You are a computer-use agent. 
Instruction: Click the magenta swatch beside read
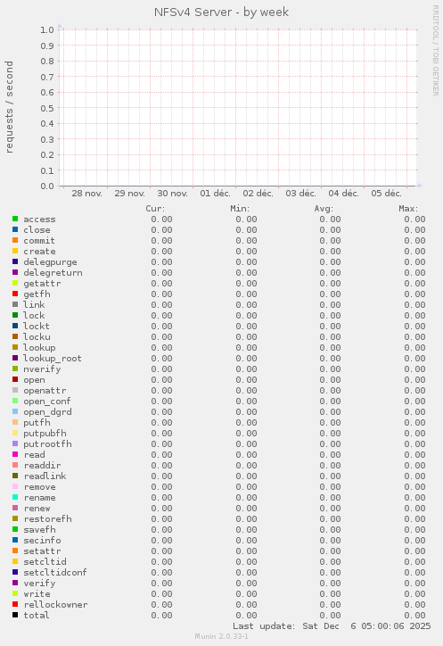point(15,454)
